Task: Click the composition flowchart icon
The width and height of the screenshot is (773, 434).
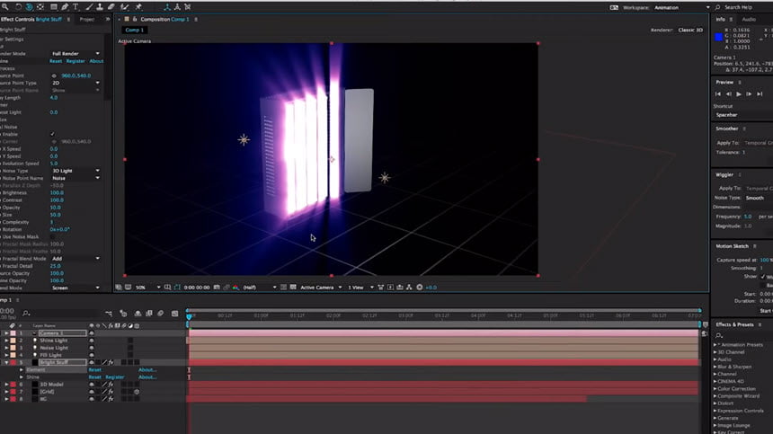Action: pyautogui.click(x=409, y=288)
